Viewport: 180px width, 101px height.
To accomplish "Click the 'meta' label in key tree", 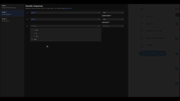I will (x=35, y=39).
